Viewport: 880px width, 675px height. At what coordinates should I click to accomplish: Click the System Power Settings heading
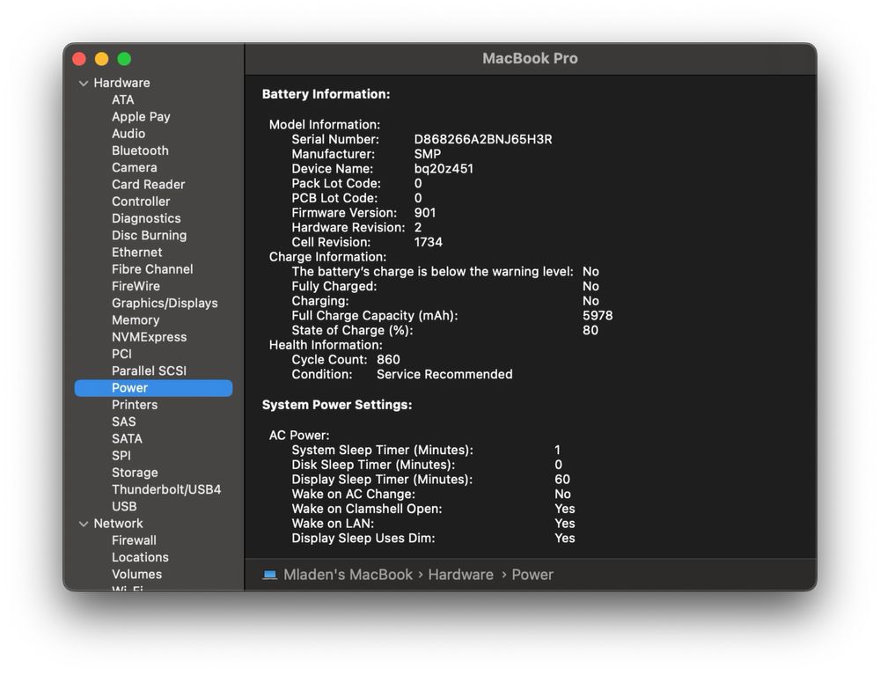[x=337, y=405]
